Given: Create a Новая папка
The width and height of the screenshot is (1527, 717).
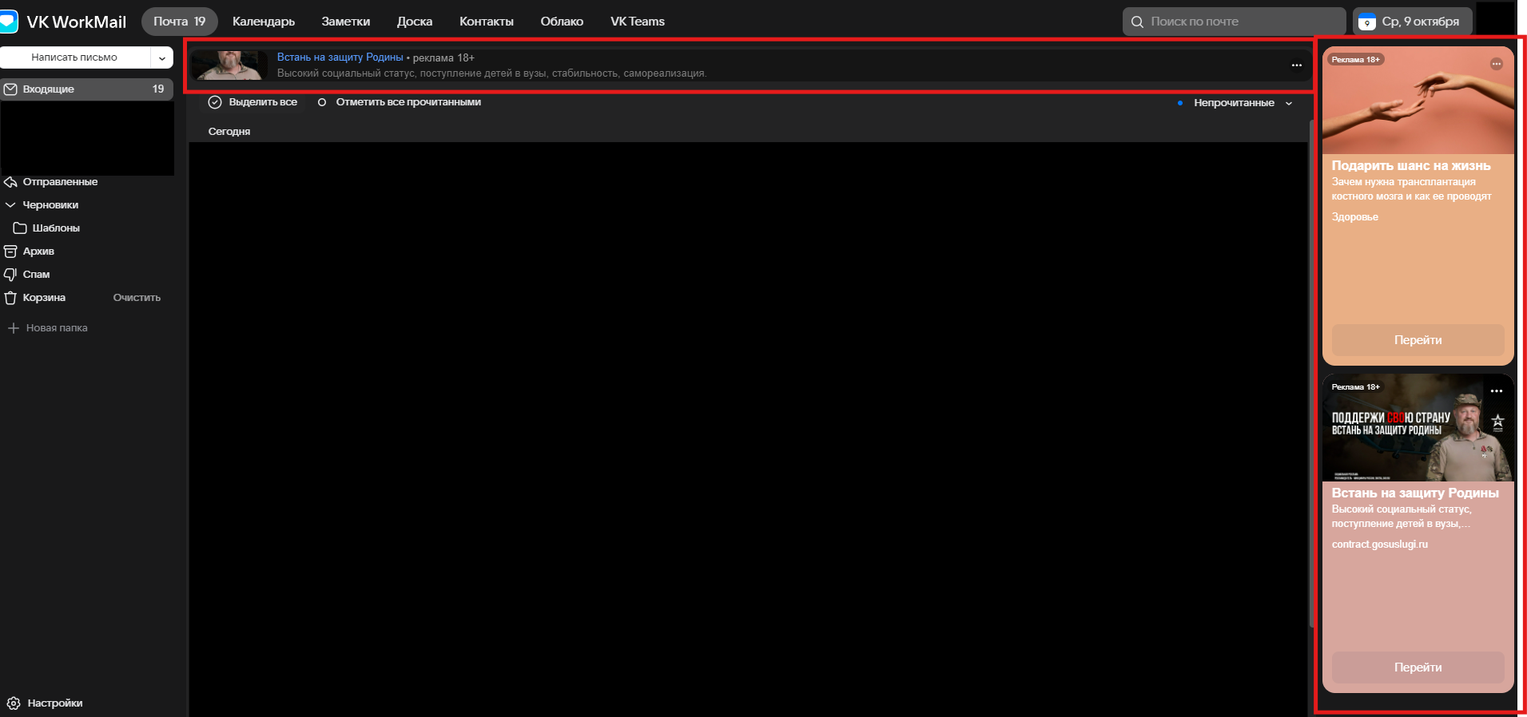Looking at the screenshot, I should coord(57,328).
